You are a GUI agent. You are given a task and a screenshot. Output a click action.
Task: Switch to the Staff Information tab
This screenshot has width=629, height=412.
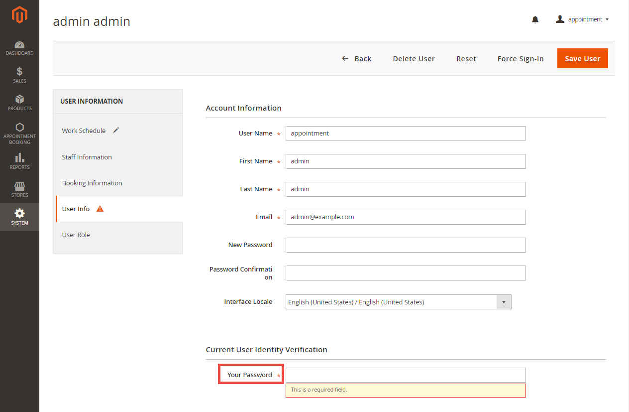point(87,157)
